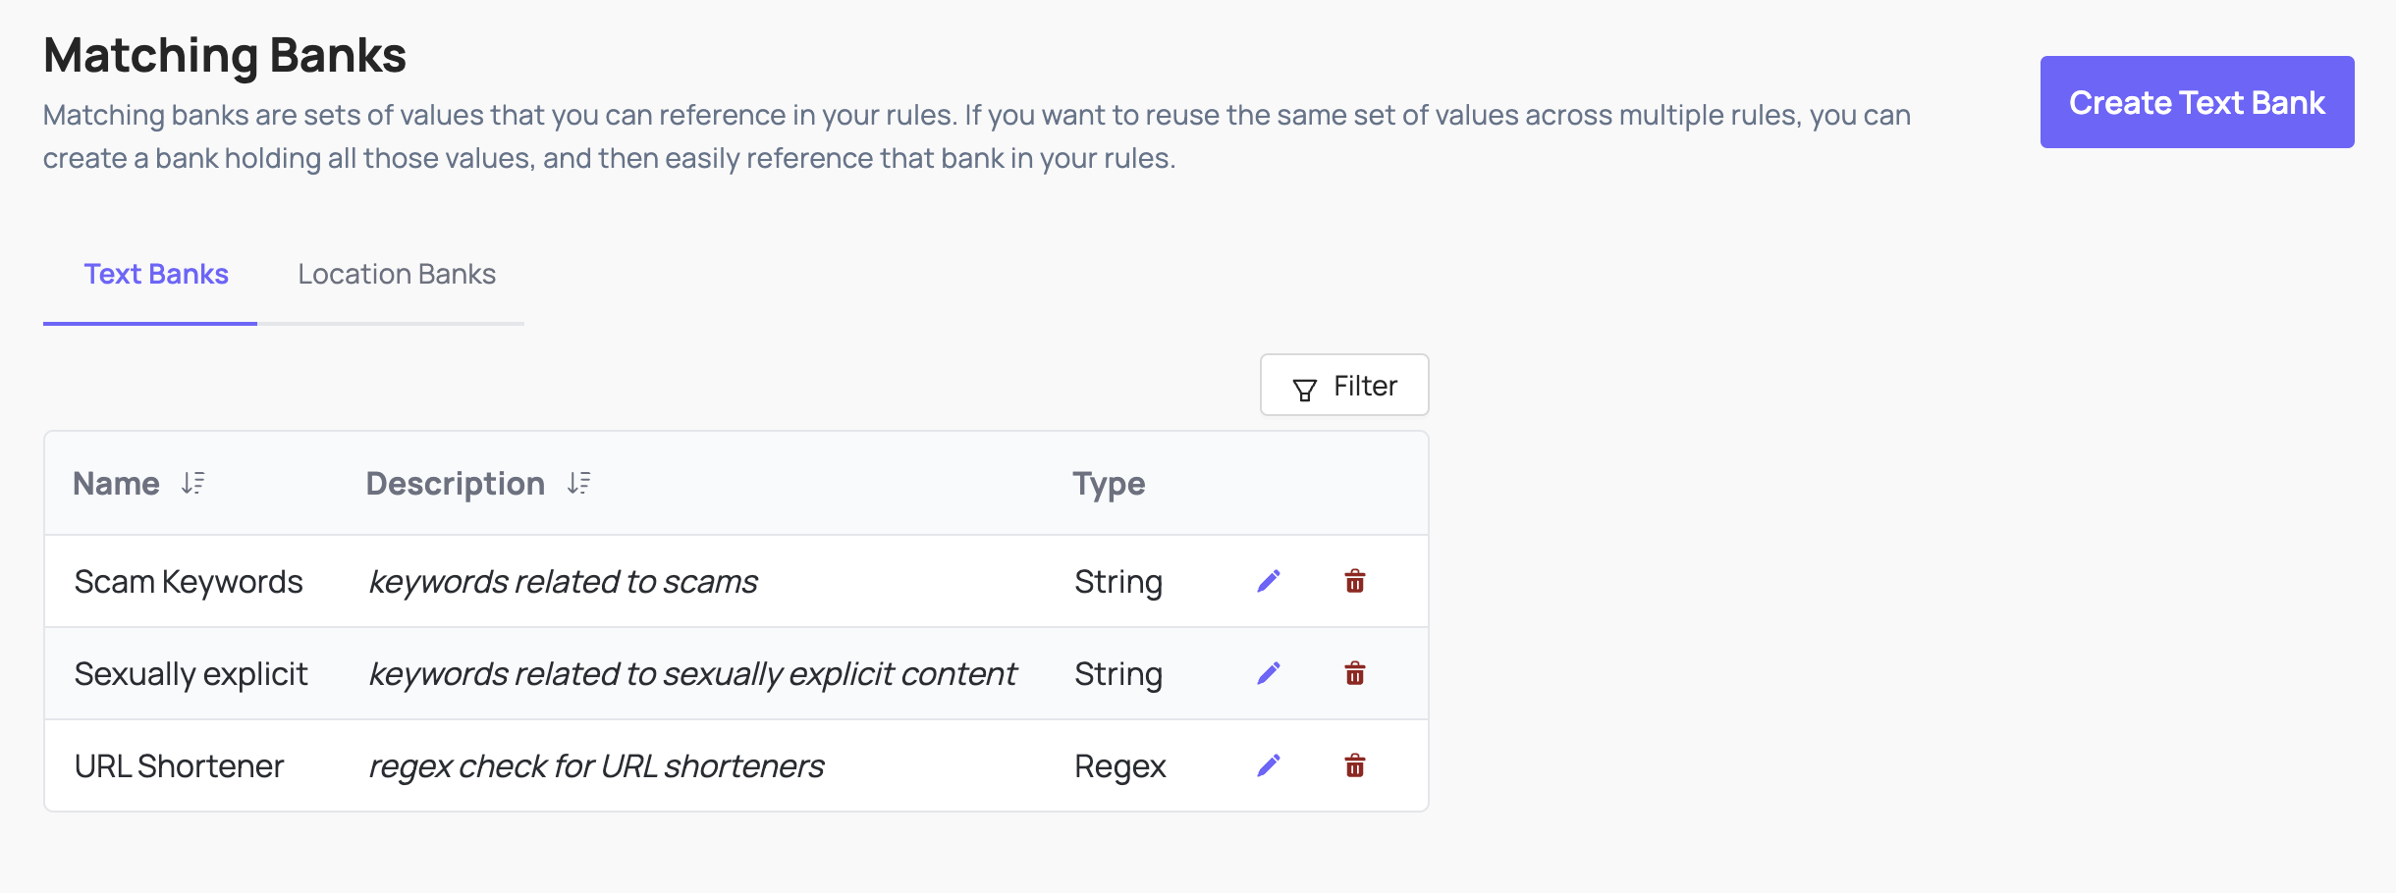
Task: Click the Sexually explicit bank name
Action: point(191,673)
